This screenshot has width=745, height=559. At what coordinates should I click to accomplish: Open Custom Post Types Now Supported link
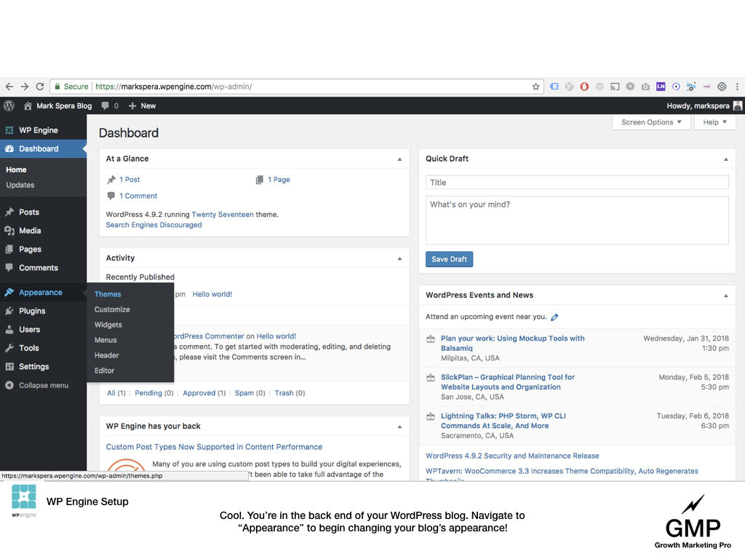point(214,447)
